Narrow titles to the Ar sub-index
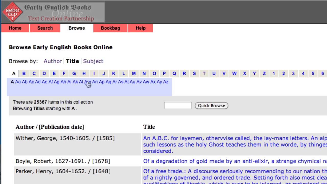This screenshot has height=184, width=327. click(x=115, y=82)
